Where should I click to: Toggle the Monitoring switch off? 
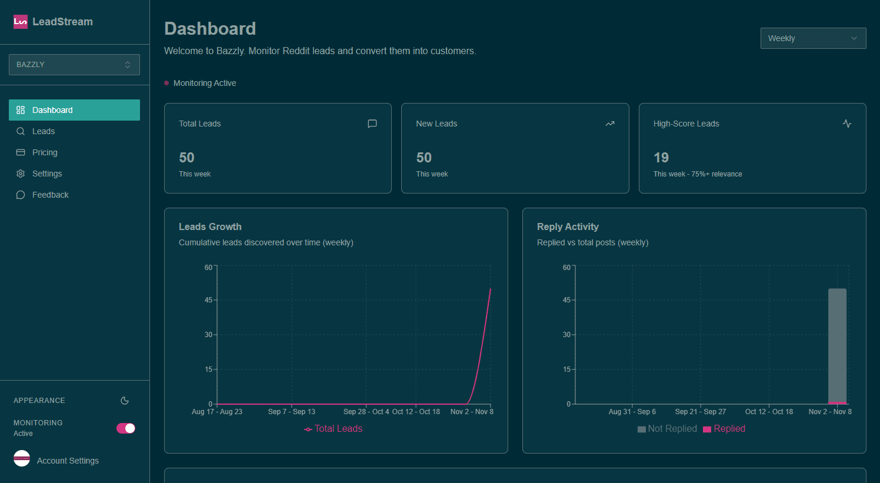(x=125, y=428)
